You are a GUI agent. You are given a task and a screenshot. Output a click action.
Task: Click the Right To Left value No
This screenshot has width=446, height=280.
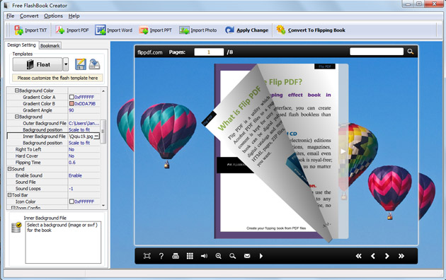pyautogui.click(x=72, y=149)
